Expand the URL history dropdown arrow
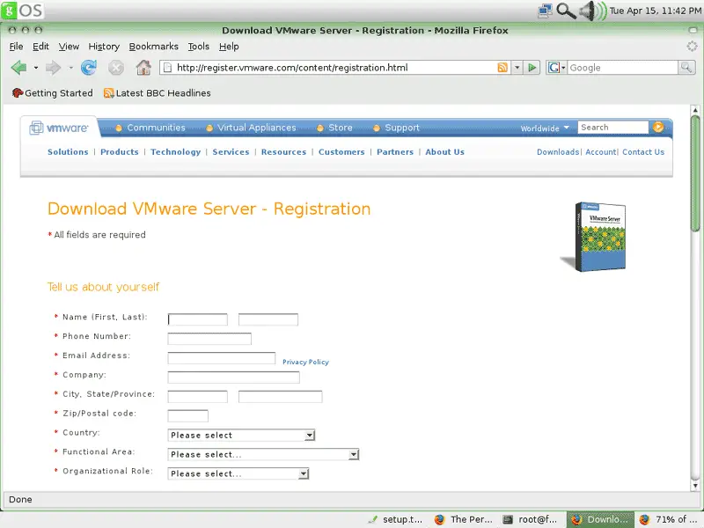Viewport: 704px width, 528px height. (x=517, y=68)
